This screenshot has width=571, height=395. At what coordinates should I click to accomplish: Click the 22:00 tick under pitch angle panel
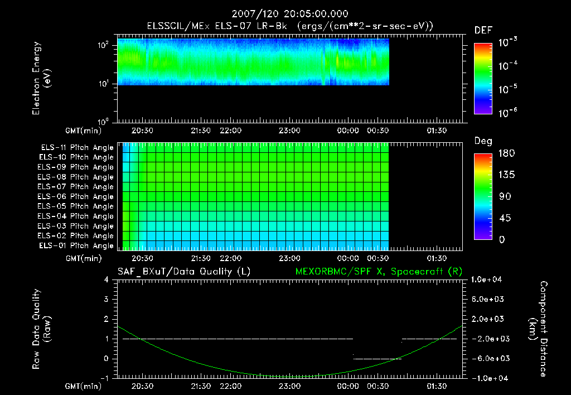[230, 258]
